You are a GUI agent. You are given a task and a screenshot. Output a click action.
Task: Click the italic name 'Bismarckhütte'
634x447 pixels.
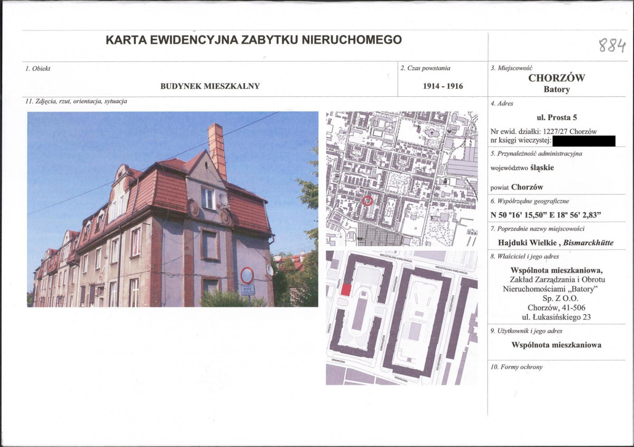(588, 243)
